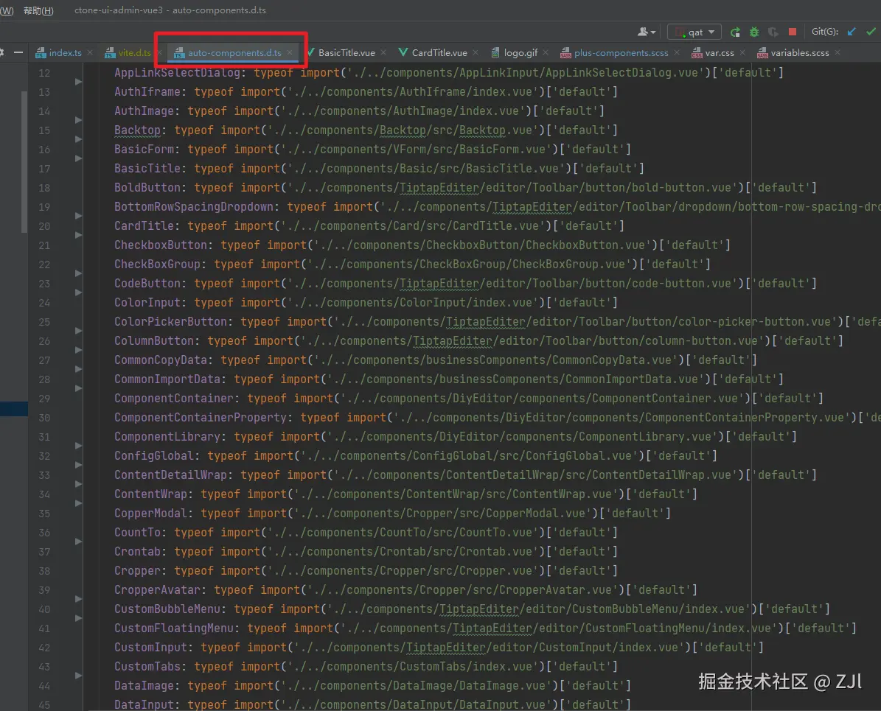Open the qat run configuration dropdown
The height and width of the screenshot is (711, 881).
694,32
